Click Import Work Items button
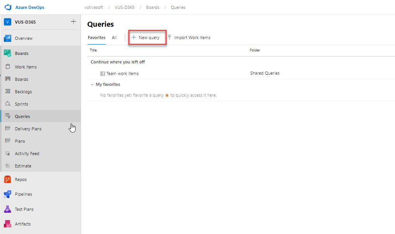Image resolution: width=395 pixels, height=234 pixels. click(x=189, y=38)
